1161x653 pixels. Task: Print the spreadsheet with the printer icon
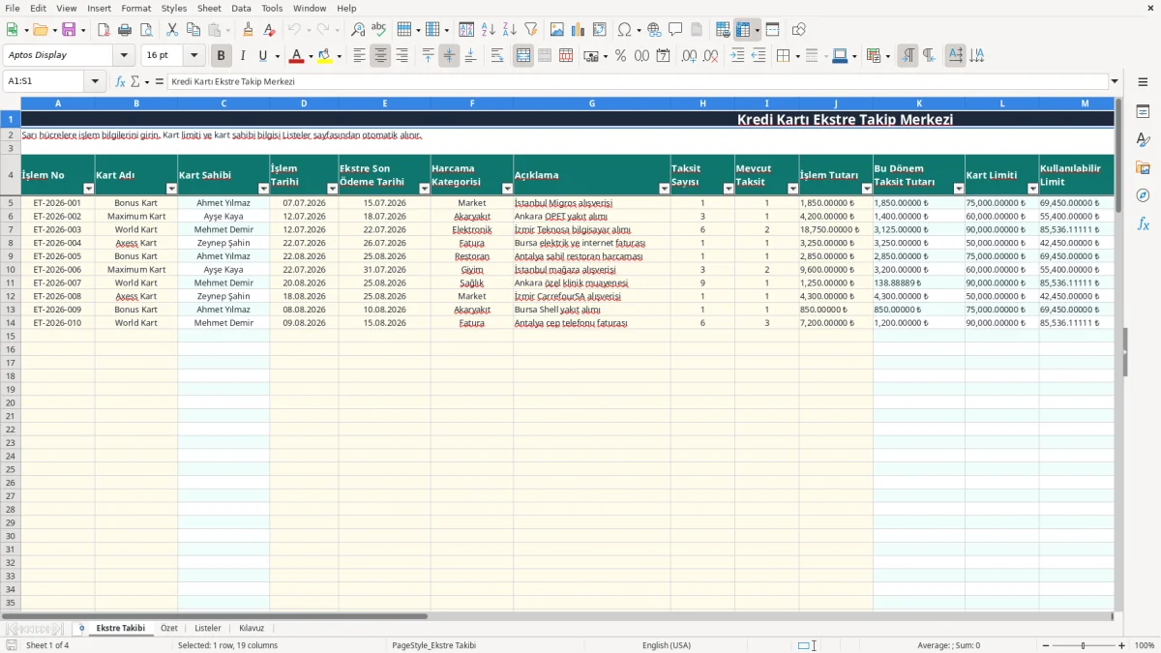[x=125, y=30]
